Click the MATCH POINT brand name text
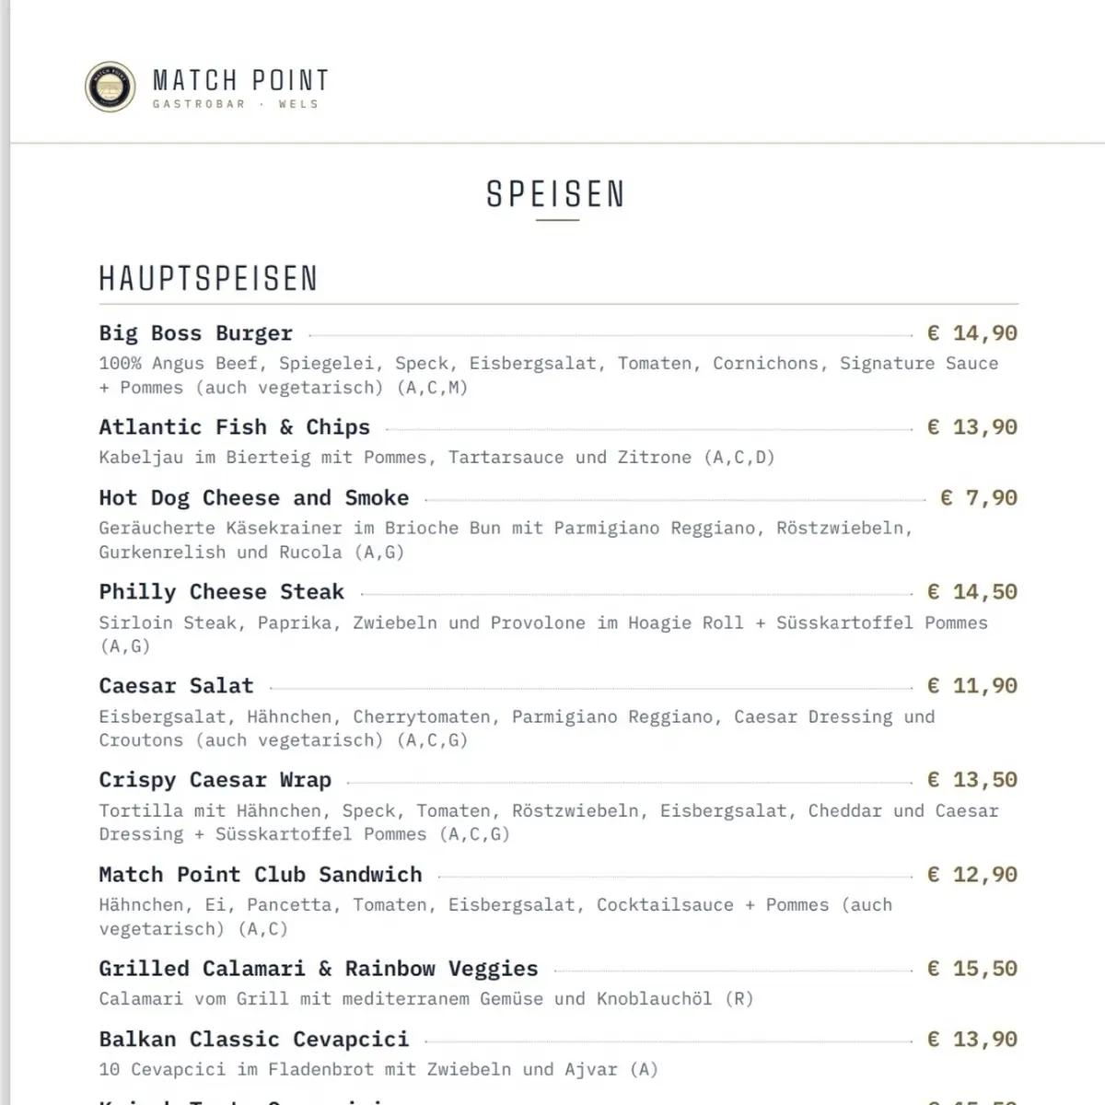 (240, 81)
